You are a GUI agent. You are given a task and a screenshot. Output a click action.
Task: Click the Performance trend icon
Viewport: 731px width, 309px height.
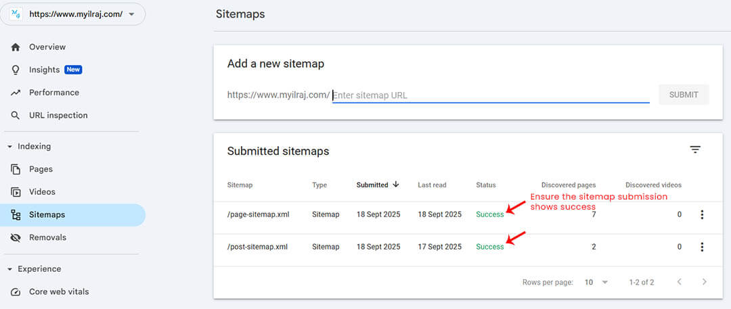16,93
